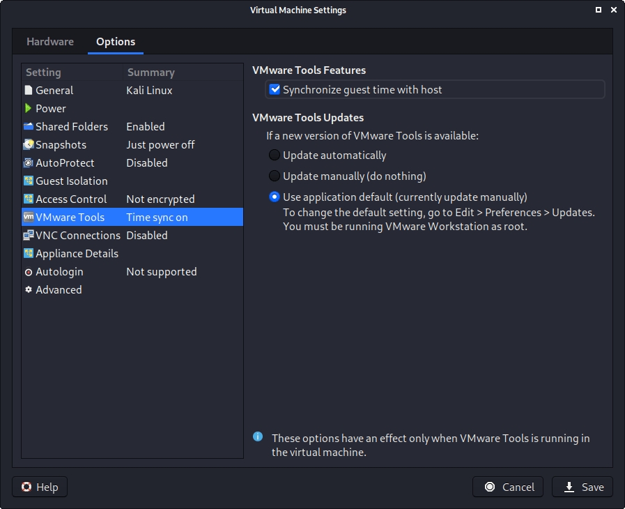Select Use application default radio button
The image size is (625, 509).
(275, 197)
